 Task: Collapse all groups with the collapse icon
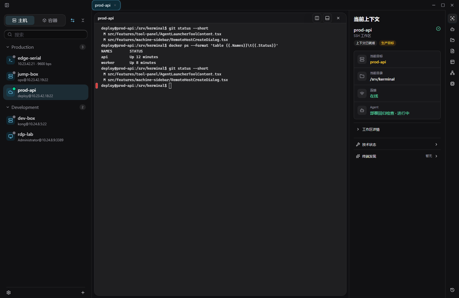(83, 20)
